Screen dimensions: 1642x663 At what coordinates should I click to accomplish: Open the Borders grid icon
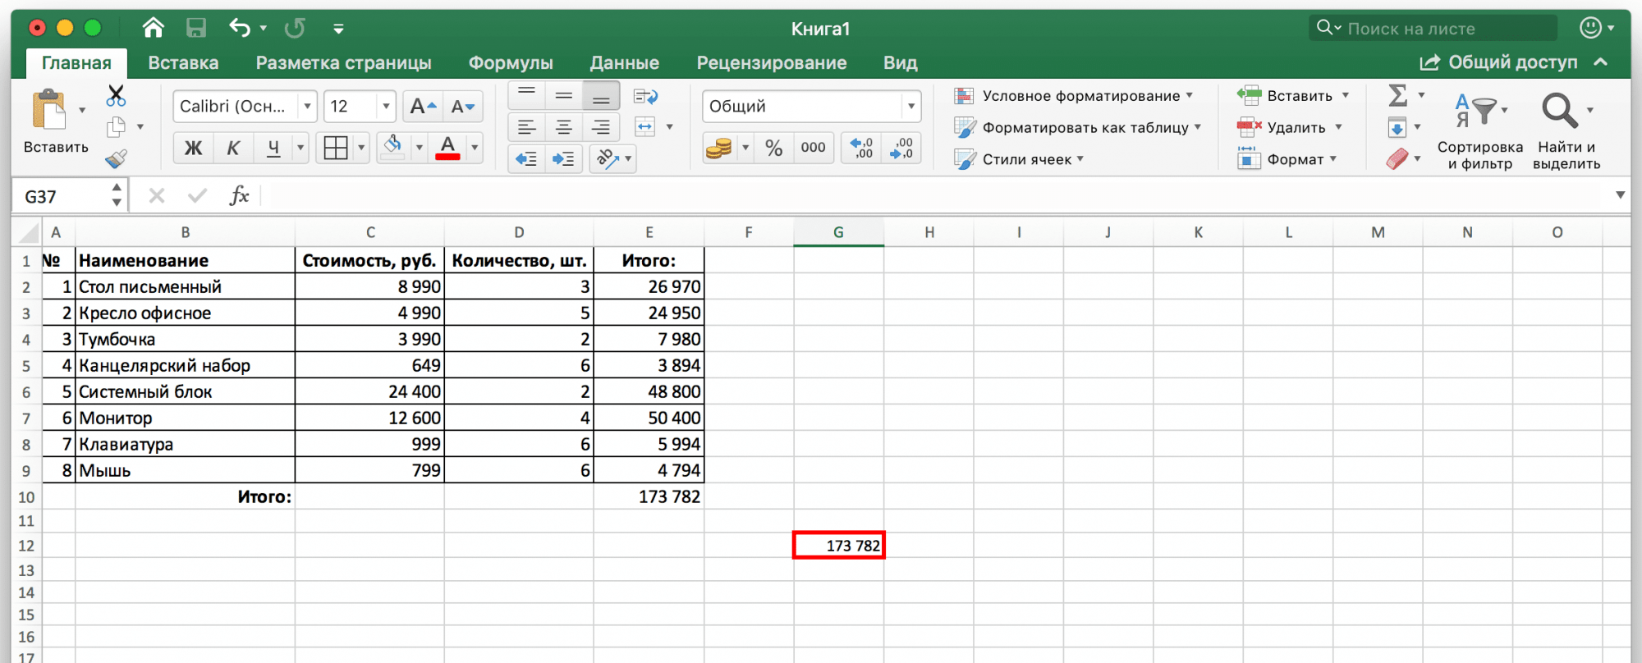coord(335,148)
